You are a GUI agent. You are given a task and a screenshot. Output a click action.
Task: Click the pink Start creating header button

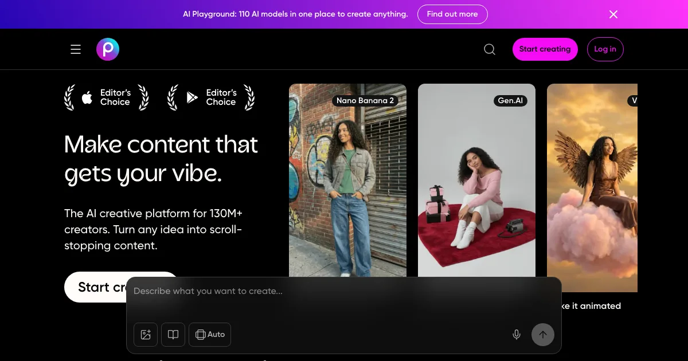545,49
